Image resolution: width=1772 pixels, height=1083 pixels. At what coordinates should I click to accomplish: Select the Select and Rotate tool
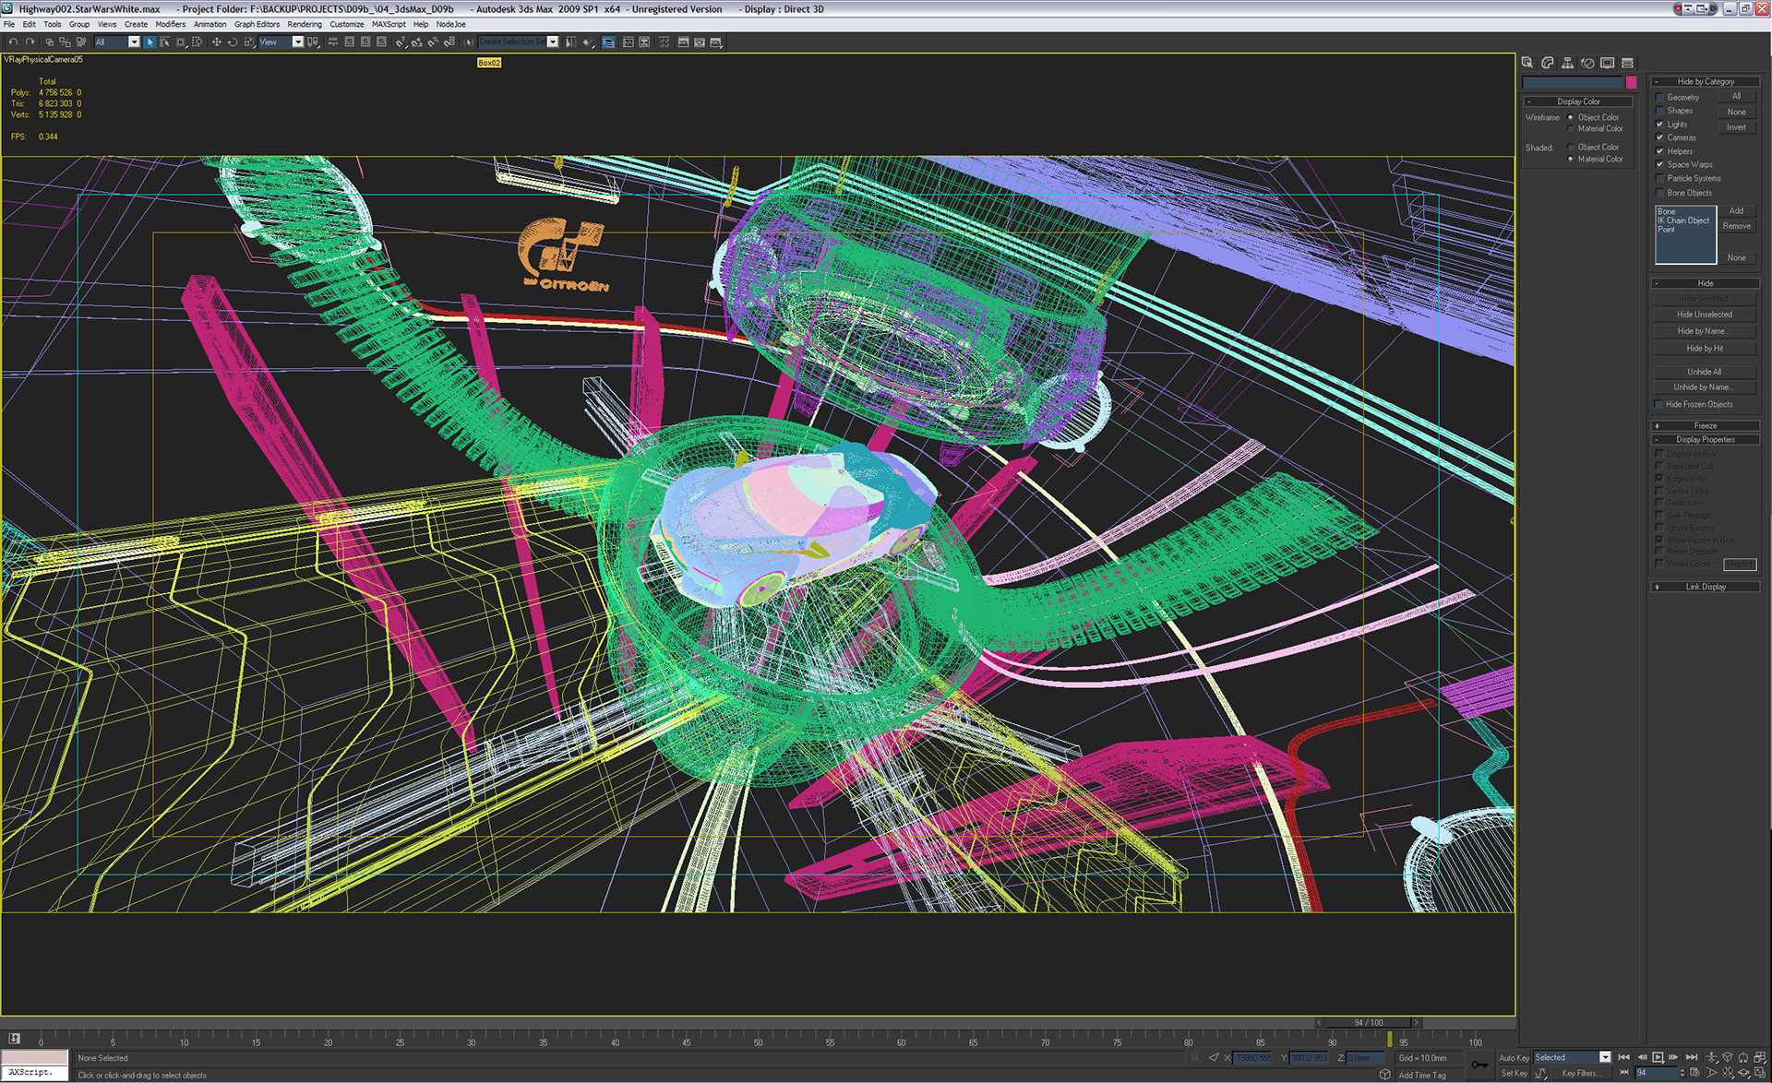click(233, 42)
